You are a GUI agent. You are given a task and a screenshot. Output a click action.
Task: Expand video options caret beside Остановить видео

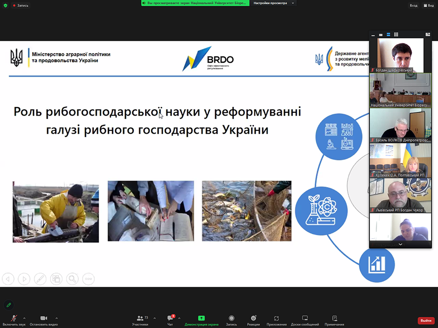[57, 318]
